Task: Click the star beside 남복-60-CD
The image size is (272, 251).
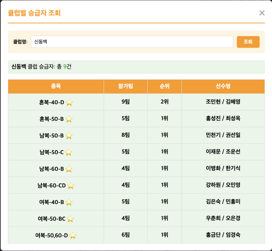Action: point(71,186)
